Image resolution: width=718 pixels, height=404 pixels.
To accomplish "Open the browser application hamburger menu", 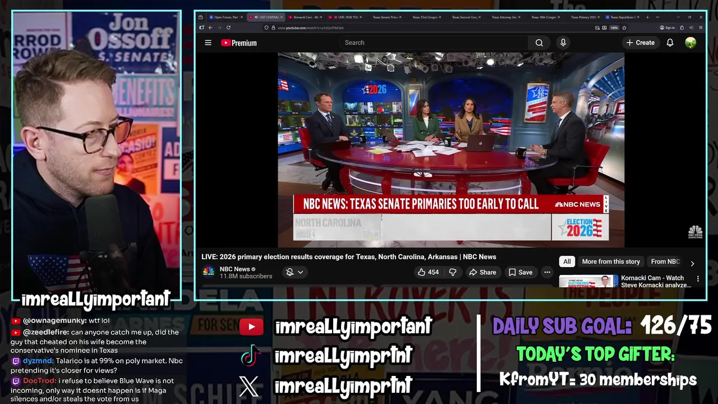I will (x=701, y=27).
